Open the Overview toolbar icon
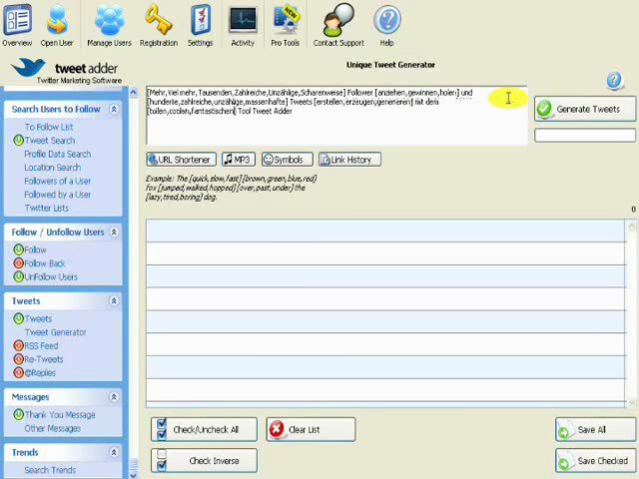639x479 pixels. click(x=17, y=26)
